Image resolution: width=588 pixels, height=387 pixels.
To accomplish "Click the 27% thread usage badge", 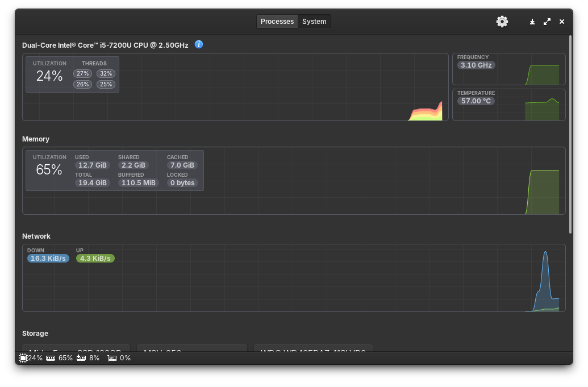I will [x=83, y=74].
